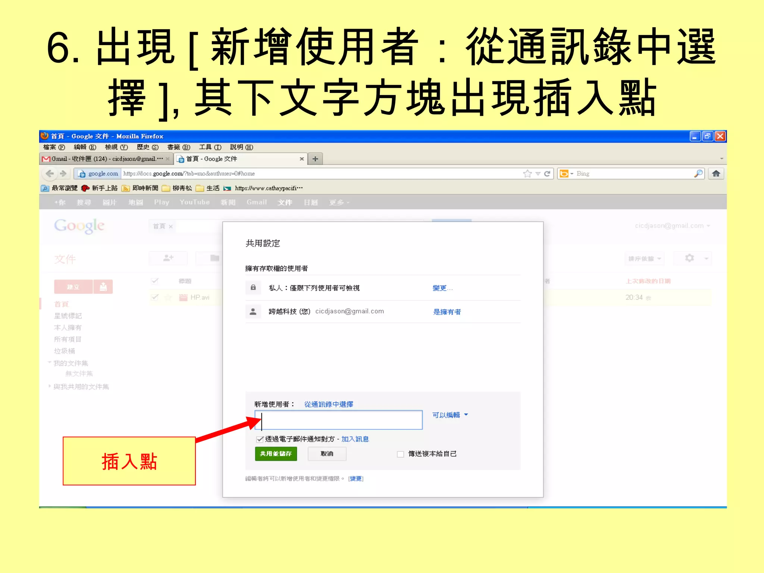
Task: Close the Google 文件 tab
Action: click(301, 159)
